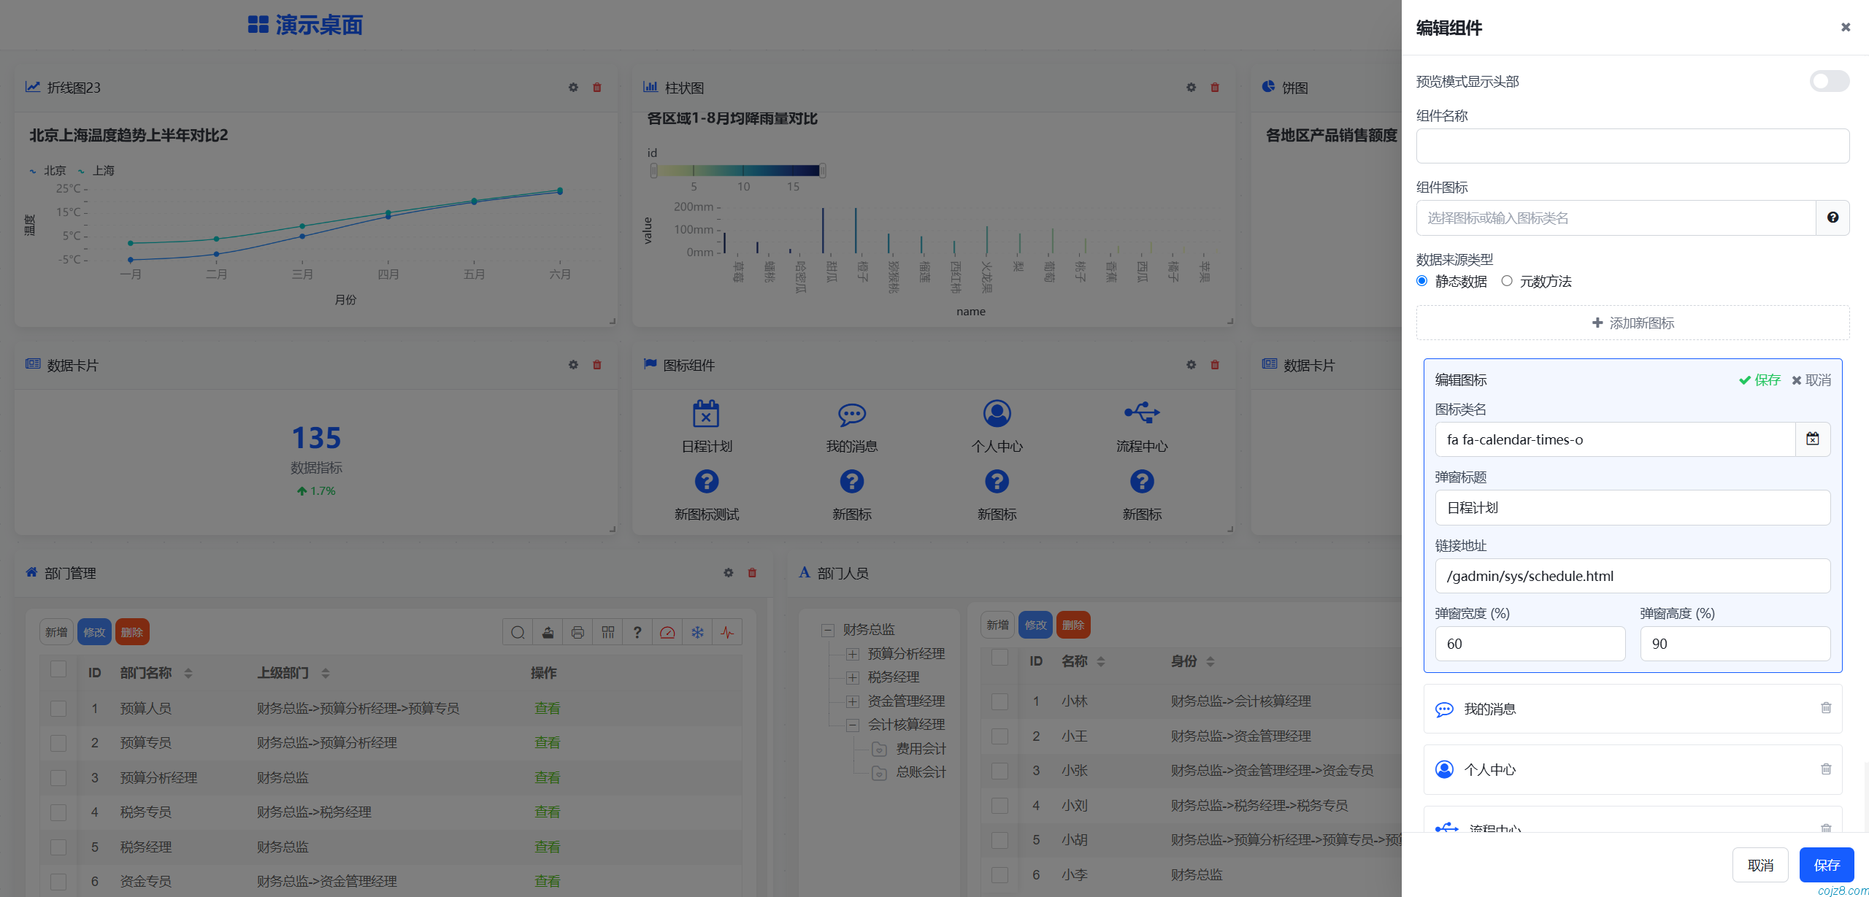Image resolution: width=1869 pixels, height=897 pixels.
Task: Open the 个人中心 person icon
Action: [997, 414]
